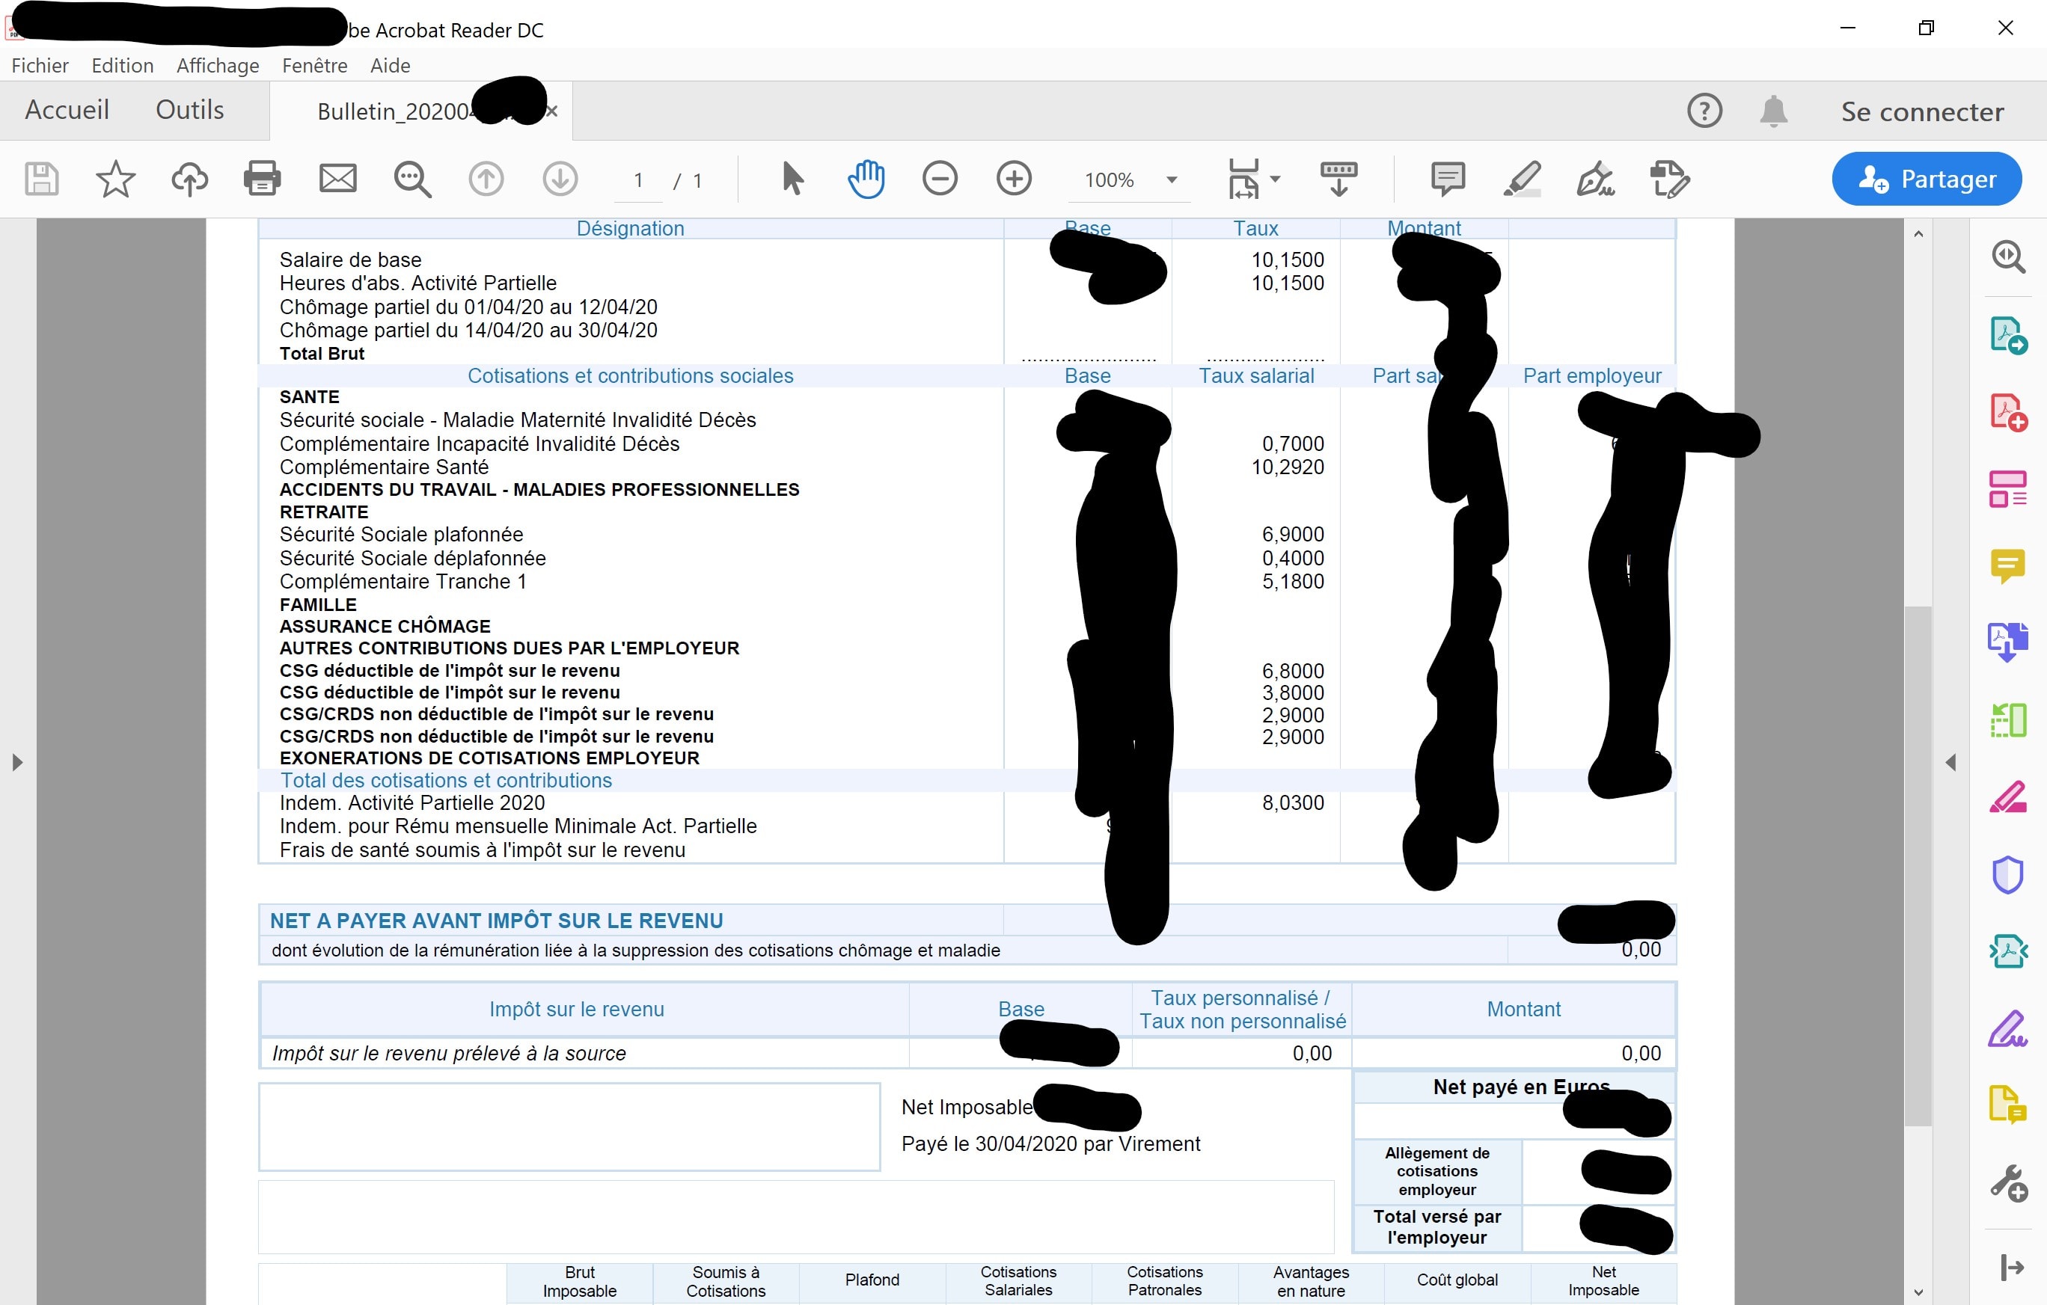This screenshot has width=2047, height=1305.
Task: Click the Send file by email icon
Action: coord(337,179)
